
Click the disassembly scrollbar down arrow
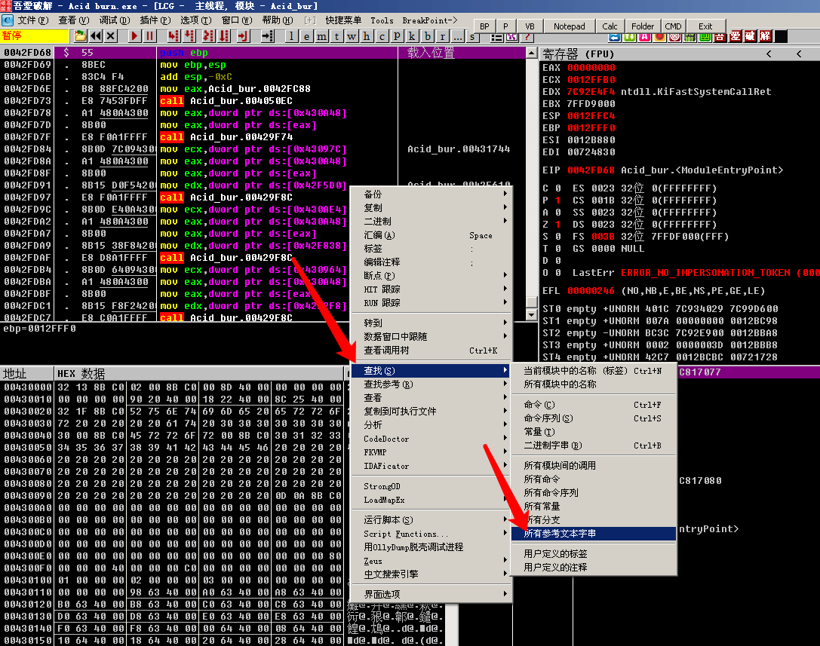(x=531, y=315)
